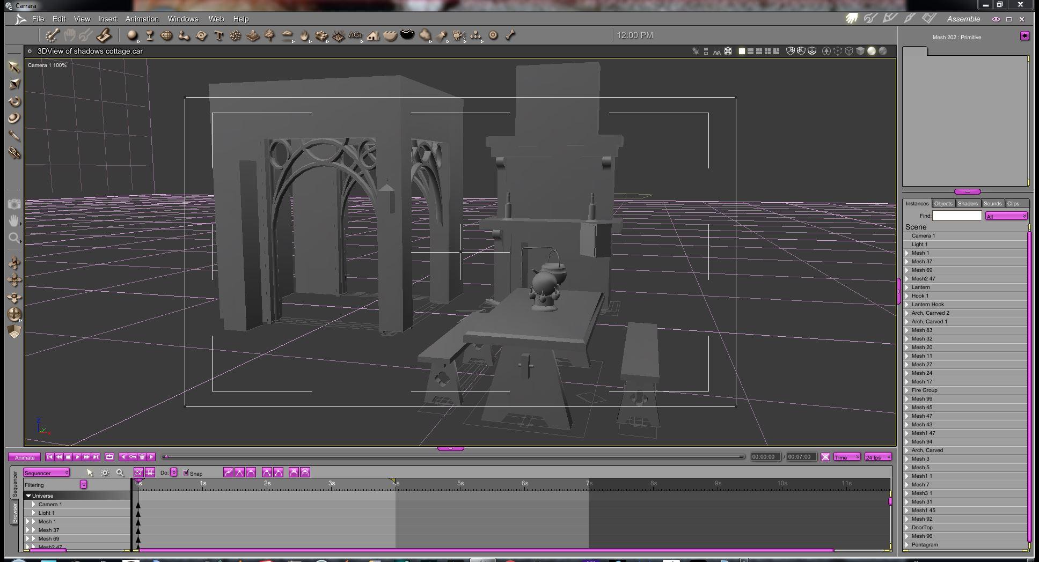Open the Windows menu

tap(183, 19)
